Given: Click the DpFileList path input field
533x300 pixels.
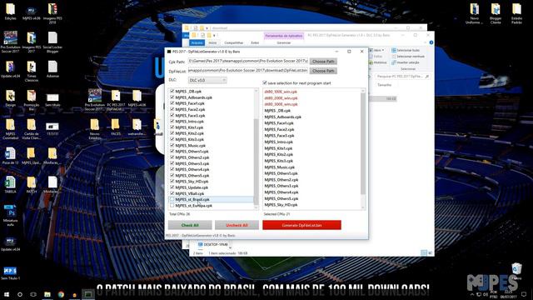Looking at the screenshot, I should click(x=248, y=70).
